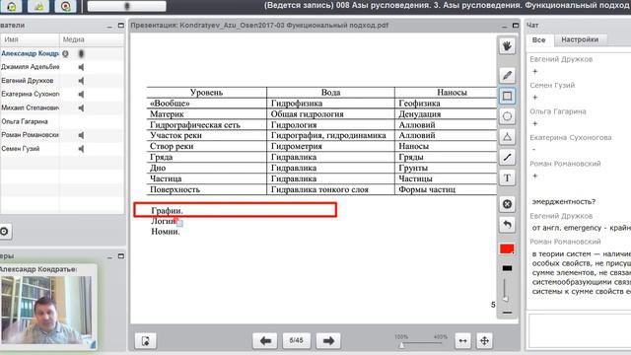The width and height of the screenshot is (631, 355).
Task: Minimize the webcams panel
Action: click(109, 256)
